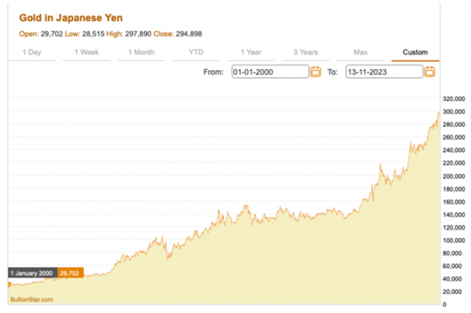The width and height of the screenshot is (471, 313).
Task: Select the YTD range tab
Action: tap(196, 52)
